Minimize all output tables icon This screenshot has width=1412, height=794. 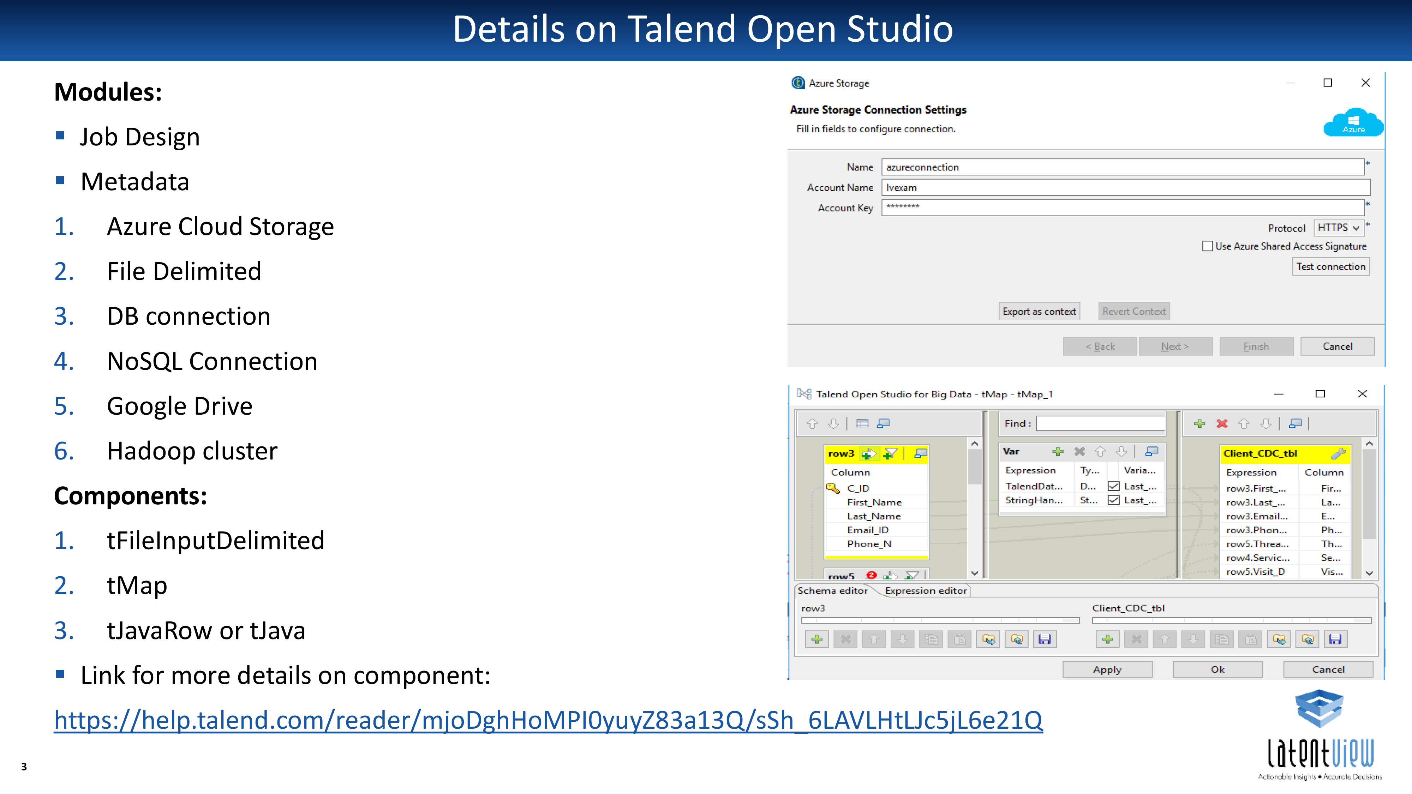[x=1295, y=423]
